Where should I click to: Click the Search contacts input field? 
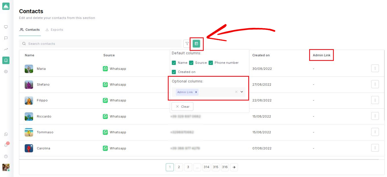(101, 44)
